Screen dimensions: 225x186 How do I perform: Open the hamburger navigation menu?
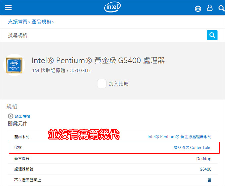pos(8,8)
